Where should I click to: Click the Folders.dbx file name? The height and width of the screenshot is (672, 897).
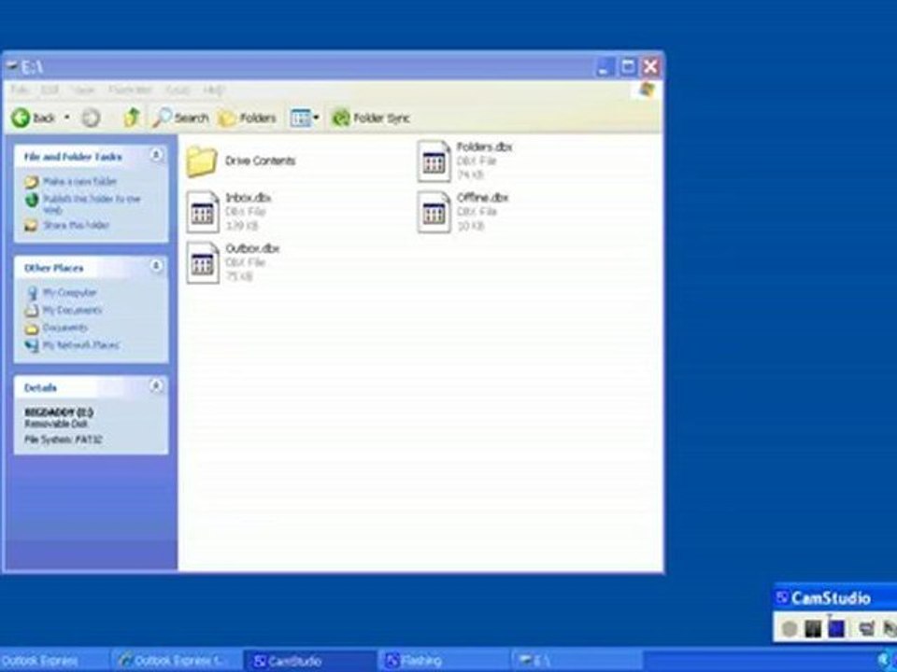click(484, 147)
